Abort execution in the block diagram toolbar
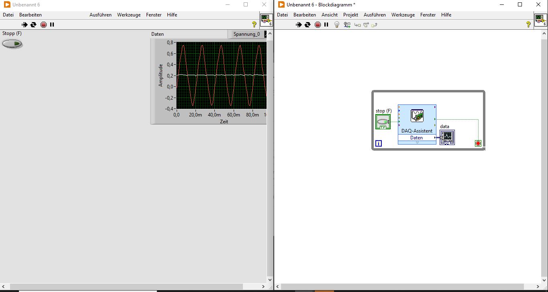The height and width of the screenshot is (292, 548). click(318, 25)
